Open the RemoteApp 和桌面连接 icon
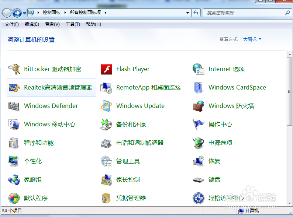 pos(106,88)
